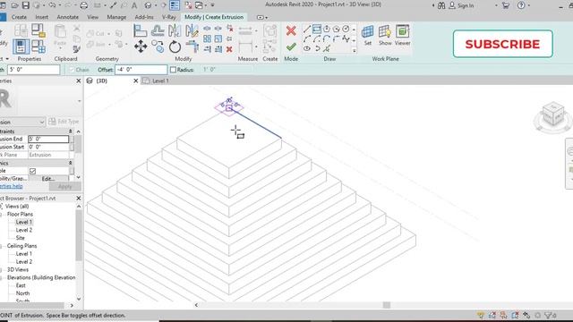This screenshot has width=573, height=322.
Task: Select the Line draw tool
Action: coord(306,29)
